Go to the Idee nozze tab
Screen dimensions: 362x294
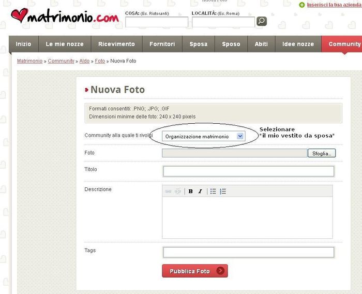click(298, 44)
